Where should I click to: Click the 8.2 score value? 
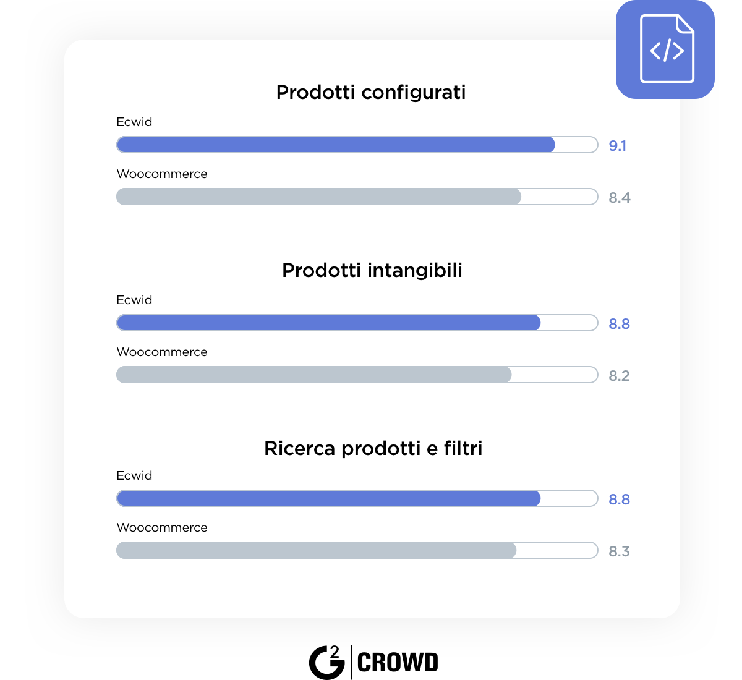point(619,376)
